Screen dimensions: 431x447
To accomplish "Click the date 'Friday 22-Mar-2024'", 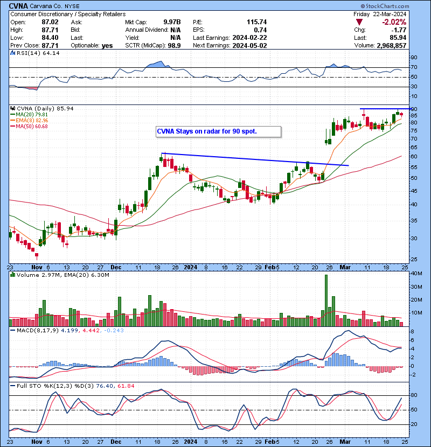I will pos(380,14).
